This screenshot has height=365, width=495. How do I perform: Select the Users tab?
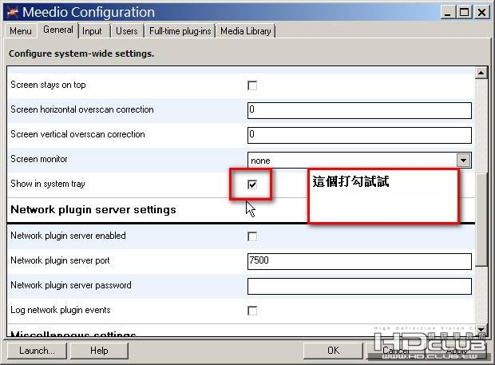pos(127,31)
